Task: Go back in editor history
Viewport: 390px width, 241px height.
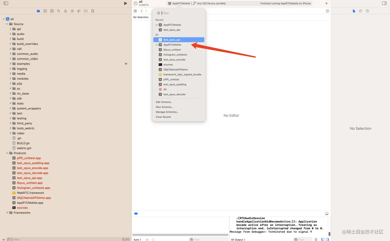Action: click(142, 11)
